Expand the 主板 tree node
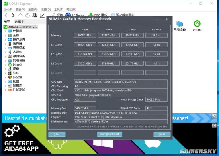Viewport: 219px width, 156px height. [x=5, y=36]
